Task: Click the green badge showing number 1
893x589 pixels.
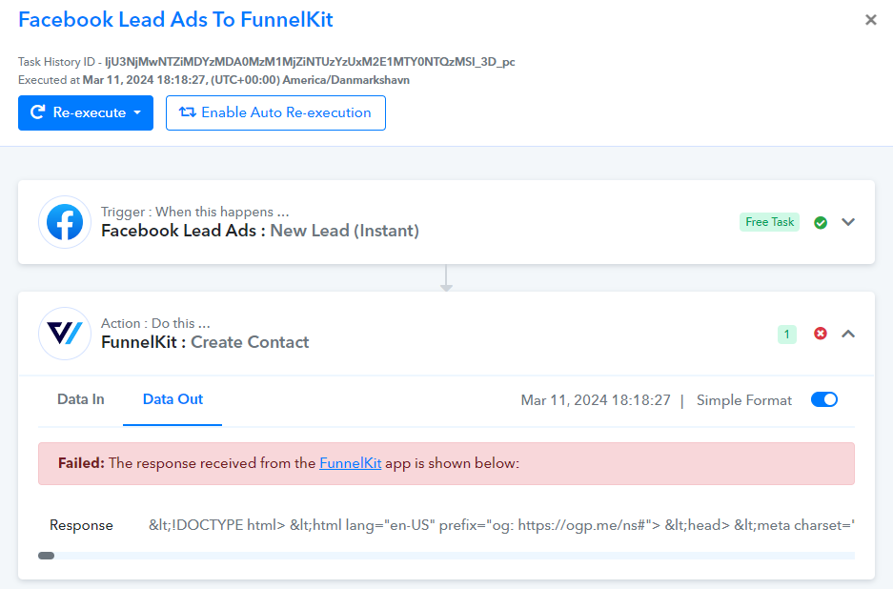Action: point(786,335)
